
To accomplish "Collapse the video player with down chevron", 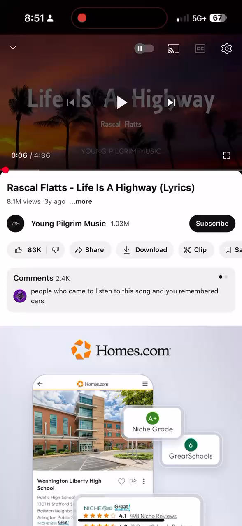I will click(x=13, y=47).
